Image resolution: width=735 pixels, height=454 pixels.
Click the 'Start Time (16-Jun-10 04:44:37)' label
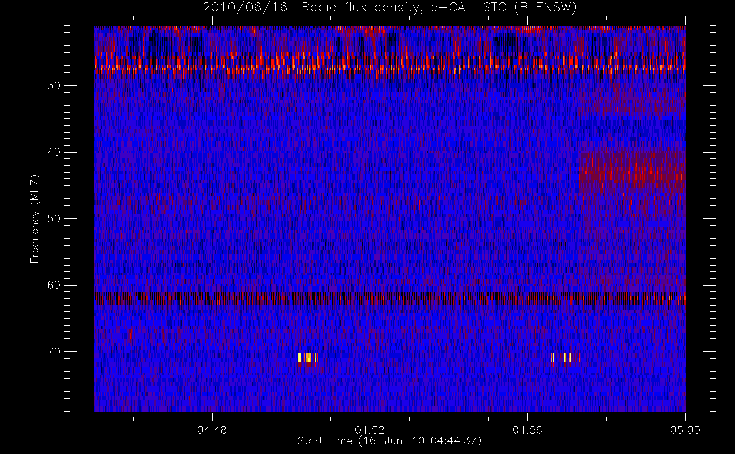[389, 441]
